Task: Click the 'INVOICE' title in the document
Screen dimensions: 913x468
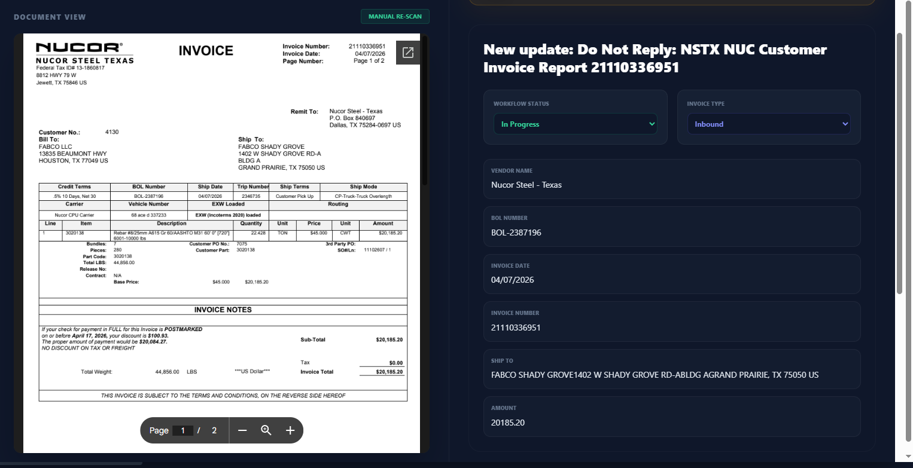Action: coord(206,51)
